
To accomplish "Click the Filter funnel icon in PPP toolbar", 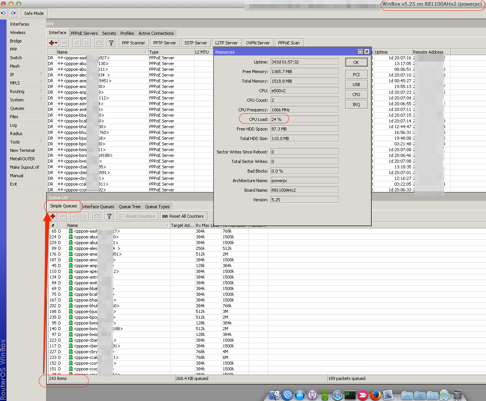I will 111,43.
